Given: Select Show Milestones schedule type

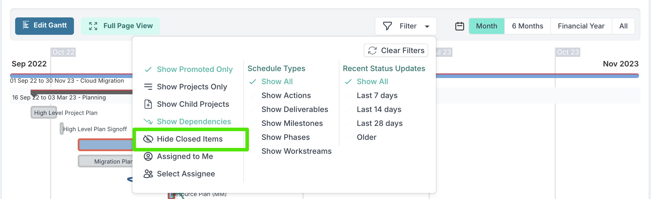Looking at the screenshot, I should point(292,123).
